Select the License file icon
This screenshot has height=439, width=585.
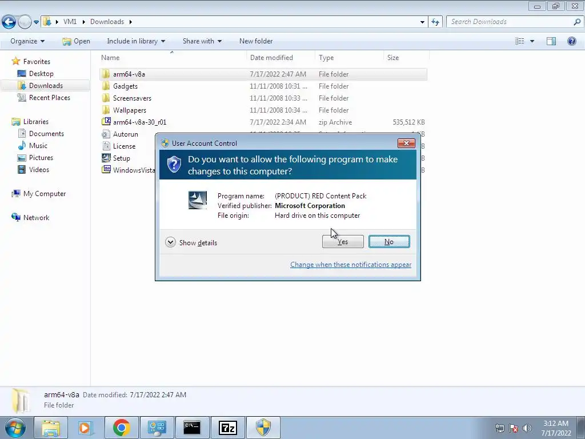coord(106,146)
